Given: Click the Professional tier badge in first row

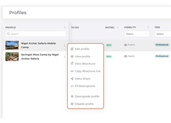Looking at the screenshot, I should [x=162, y=45].
